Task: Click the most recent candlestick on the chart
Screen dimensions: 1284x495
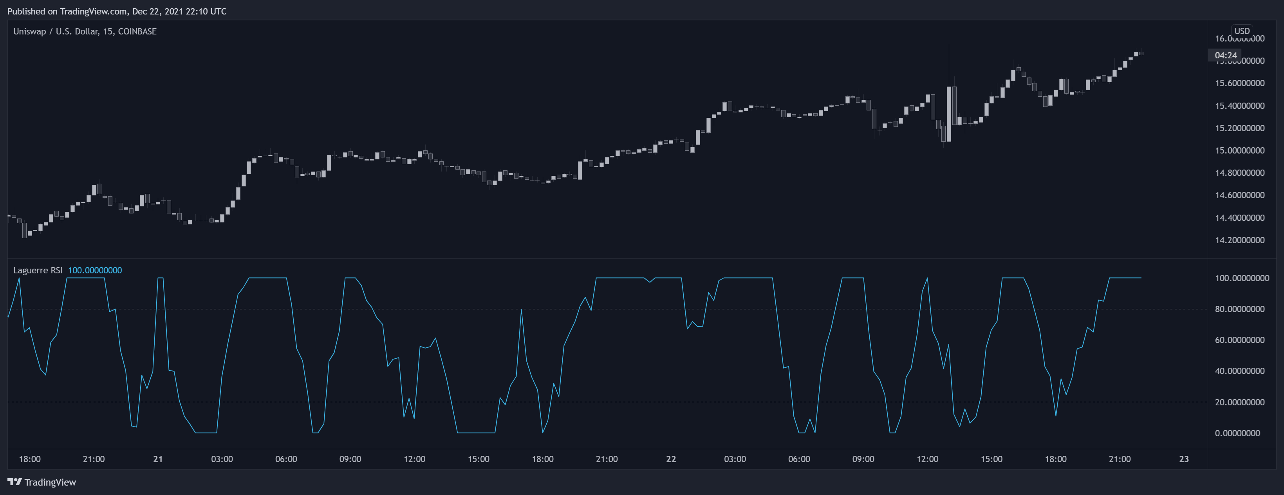Action: click(x=1141, y=53)
